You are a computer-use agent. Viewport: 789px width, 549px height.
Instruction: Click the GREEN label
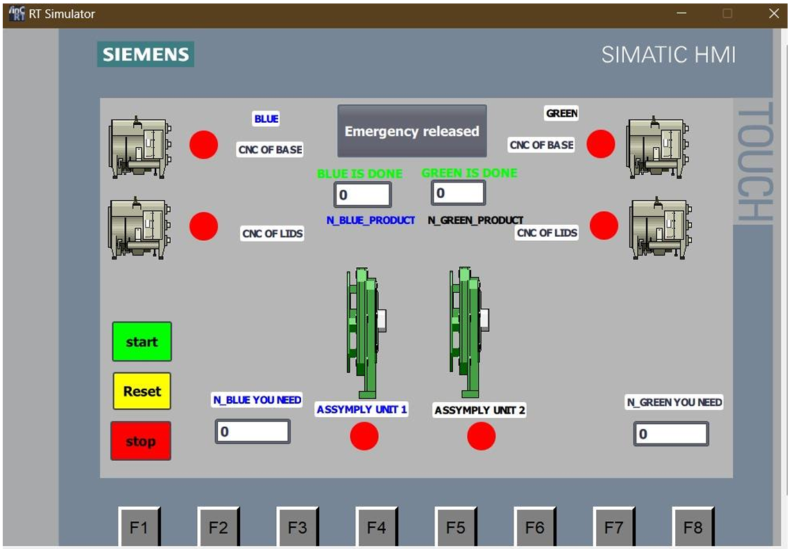tap(561, 113)
